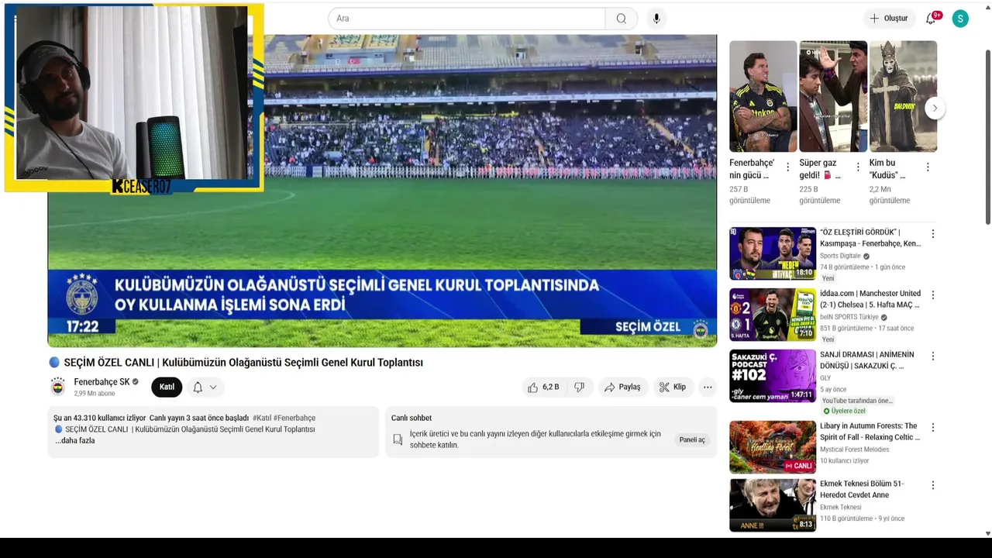This screenshot has height=558, width=992.
Task: Open Libary in Autumn Forests live thumbnail
Action: [773, 447]
